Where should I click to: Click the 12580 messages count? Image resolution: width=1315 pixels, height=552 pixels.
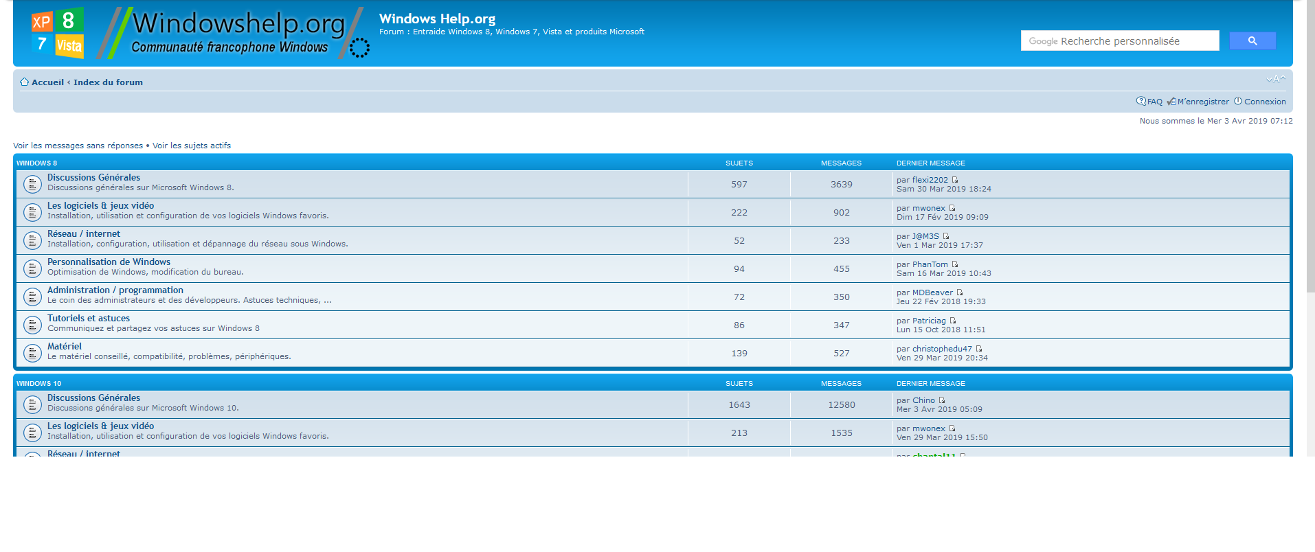pyautogui.click(x=842, y=405)
